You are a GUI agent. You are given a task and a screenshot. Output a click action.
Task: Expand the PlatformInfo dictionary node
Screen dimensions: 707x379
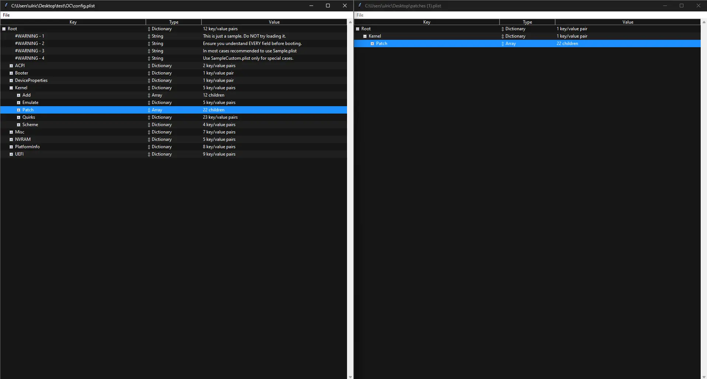(x=11, y=147)
